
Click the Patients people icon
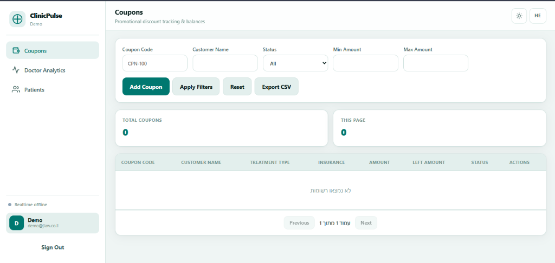point(16,89)
